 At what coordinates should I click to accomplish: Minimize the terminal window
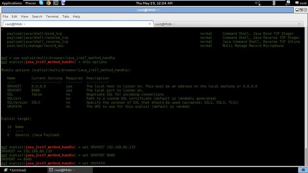[297, 10]
